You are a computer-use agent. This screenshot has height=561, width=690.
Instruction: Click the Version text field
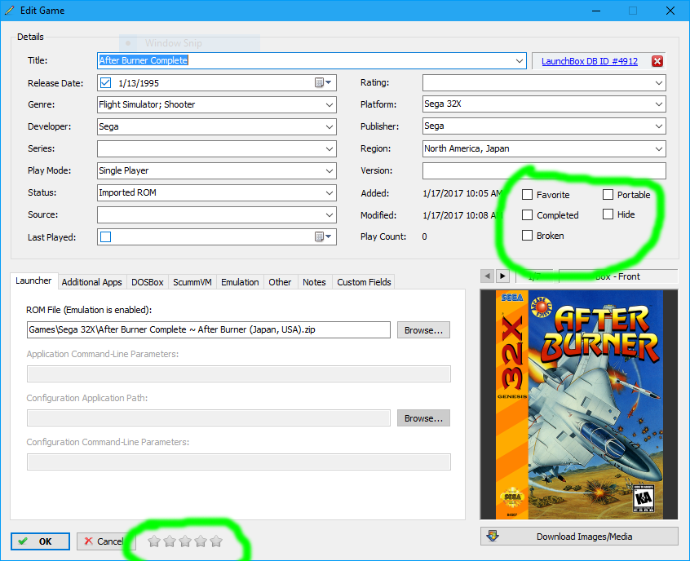(544, 170)
